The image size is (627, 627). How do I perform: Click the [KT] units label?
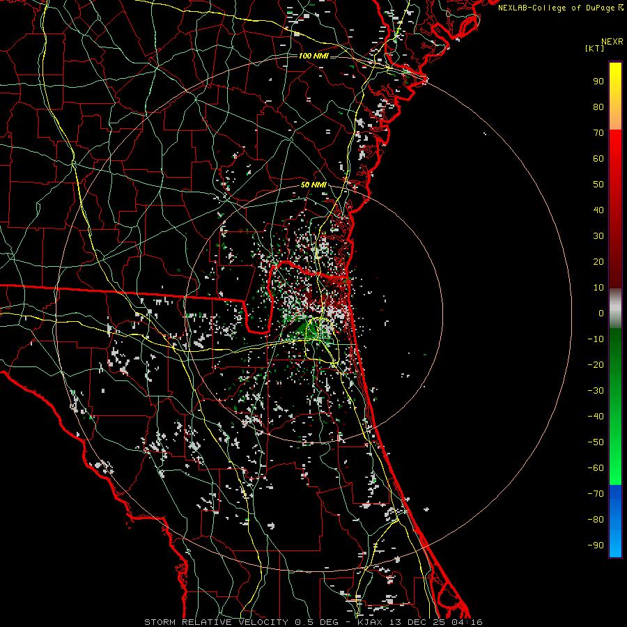click(x=596, y=48)
